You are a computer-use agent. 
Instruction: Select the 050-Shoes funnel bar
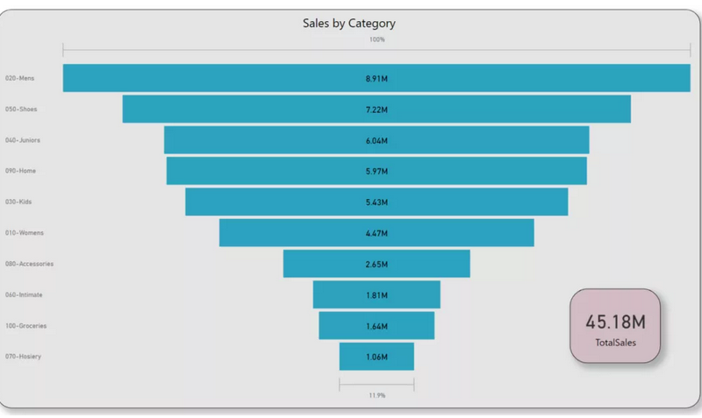[x=376, y=109]
